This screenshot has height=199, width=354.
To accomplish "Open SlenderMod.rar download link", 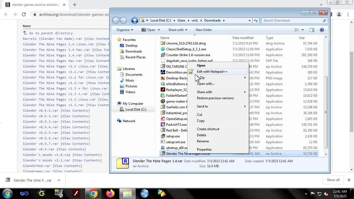I will pos(37,166).
